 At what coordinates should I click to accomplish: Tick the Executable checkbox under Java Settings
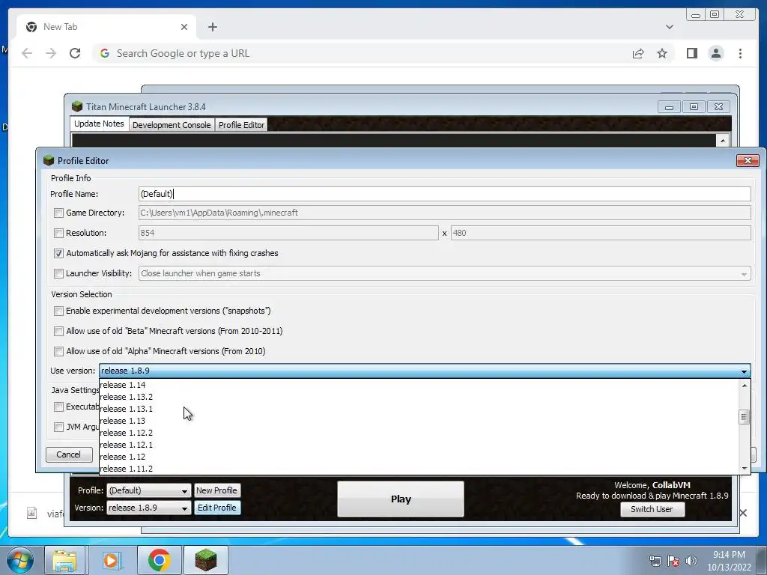tap(58, 407)
